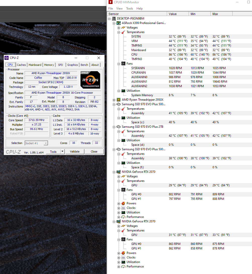252x274 pixels.
Task: Collapse the Samsung SSD 2TB node
Action: pyautogui.click(x=114, y=127)
